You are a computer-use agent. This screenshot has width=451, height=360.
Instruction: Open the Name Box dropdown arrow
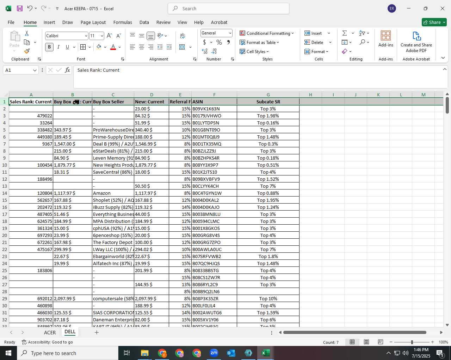35,70
